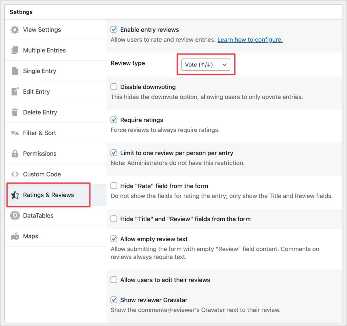Switch to the Maps tab
Viewport: 347px width, 326px height.
coord(56,236)
